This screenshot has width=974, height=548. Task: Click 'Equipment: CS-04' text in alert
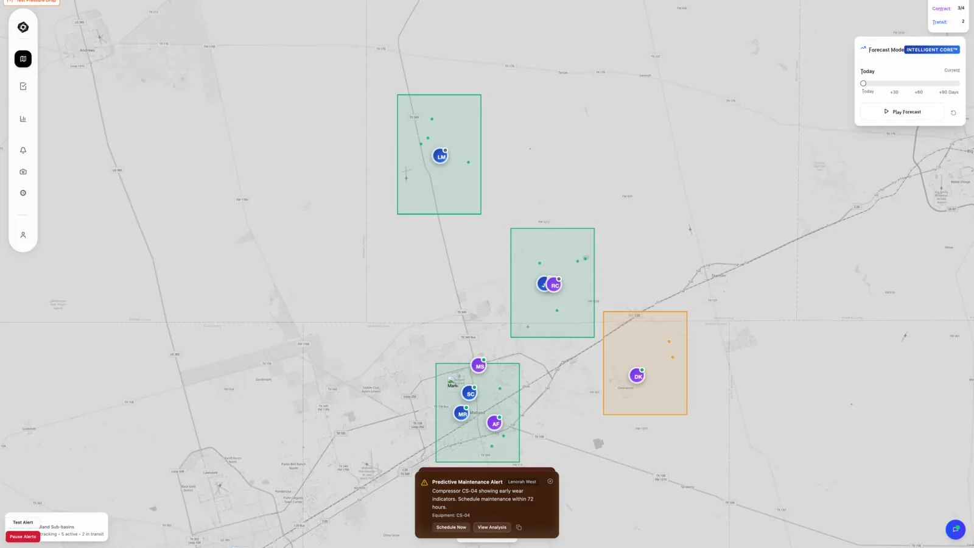coord(451,515)
